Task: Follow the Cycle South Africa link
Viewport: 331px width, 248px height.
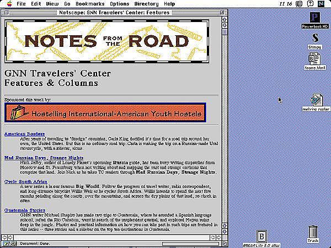Action: [26, 181]
